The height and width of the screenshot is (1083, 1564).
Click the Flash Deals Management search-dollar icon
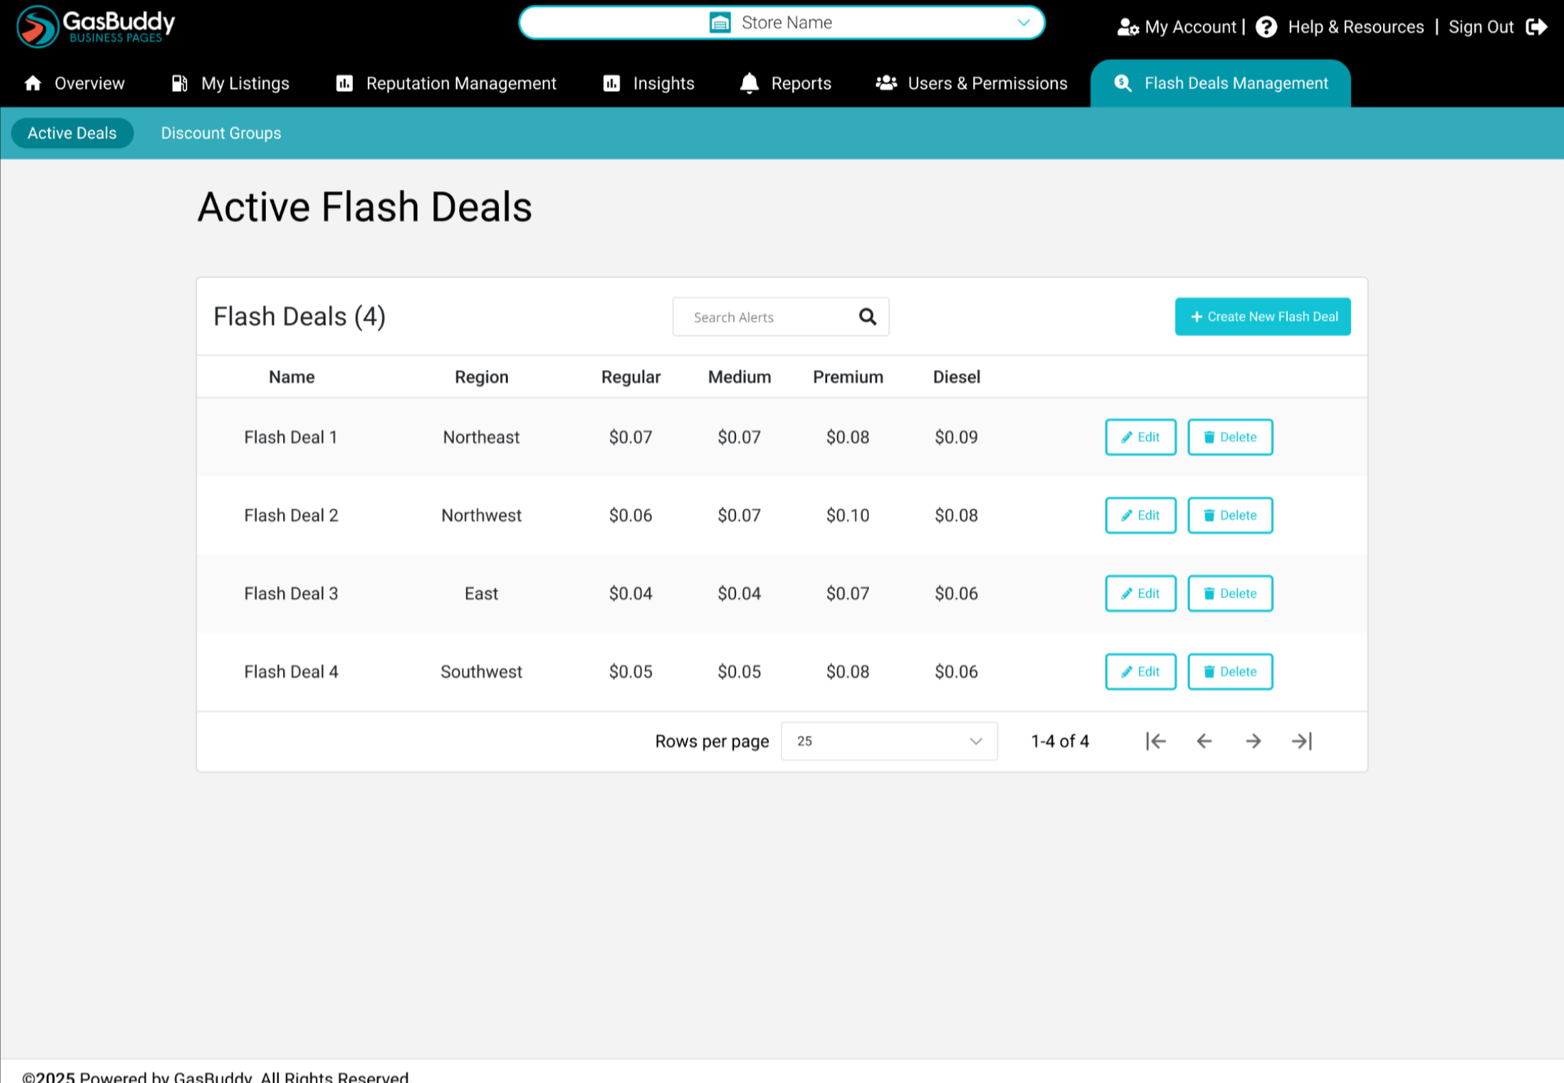point(1123,83)
